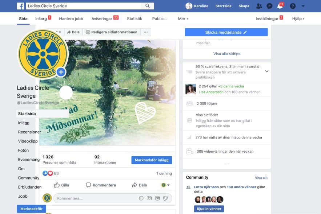
Task: Switch to the Sida tab
Action: pyautogui.click(x=23, y=18)
